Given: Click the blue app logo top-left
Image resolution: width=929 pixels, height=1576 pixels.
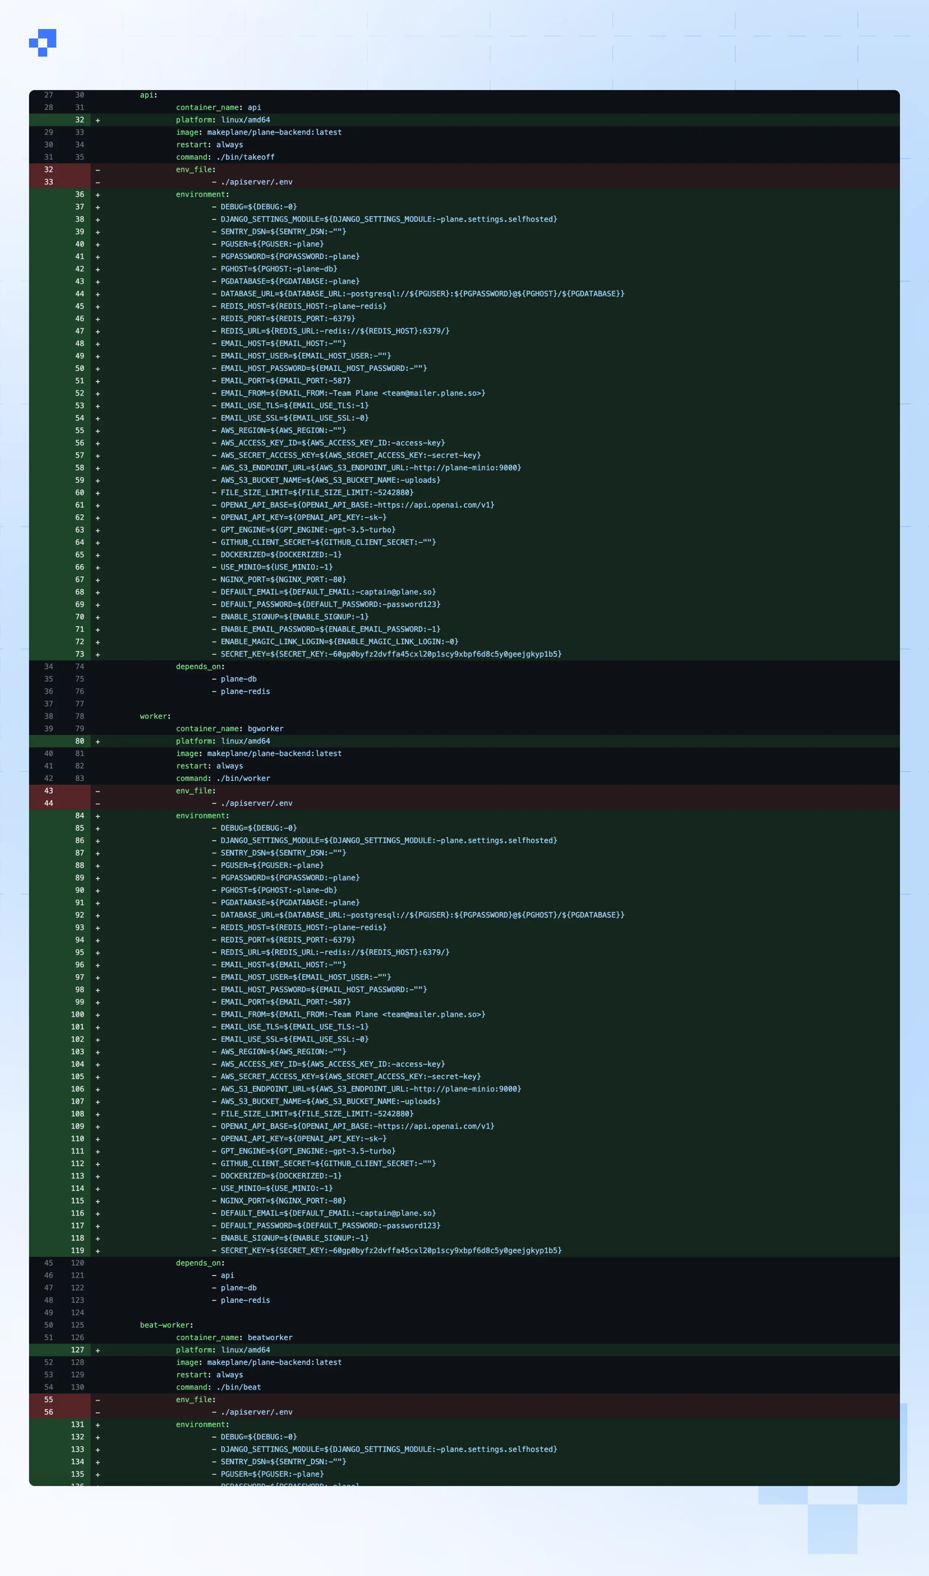Looking at the screenshot, I should coord(42,42).
